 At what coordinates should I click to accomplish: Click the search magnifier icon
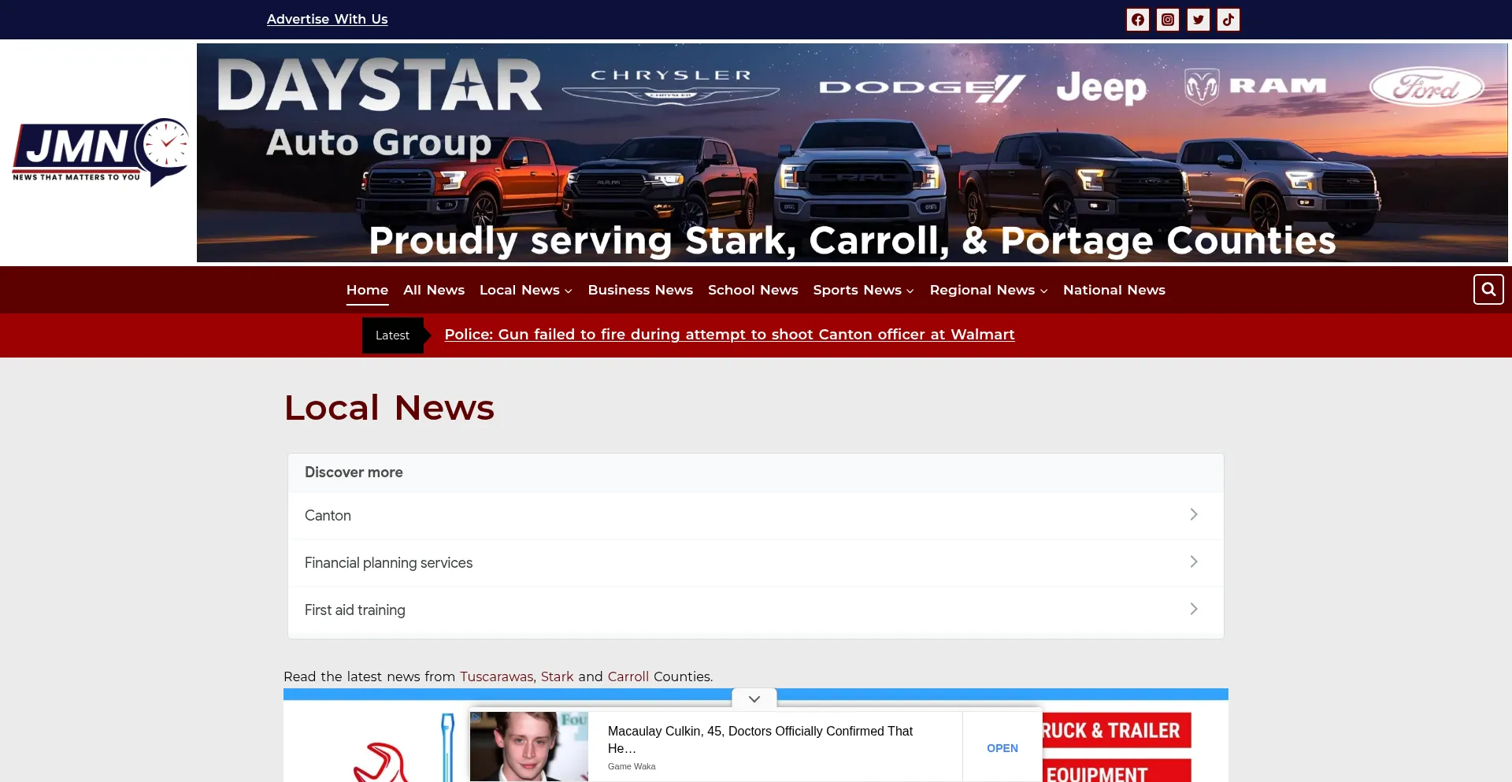[x=1488, y=289]
